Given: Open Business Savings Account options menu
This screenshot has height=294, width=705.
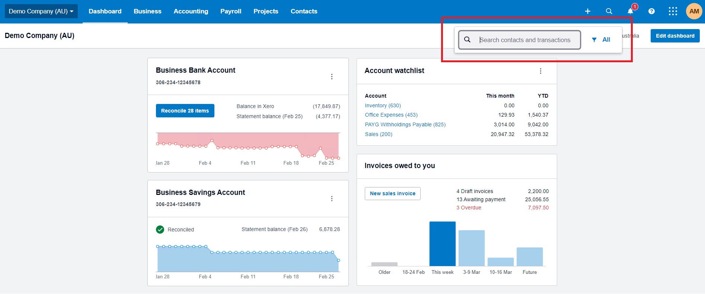Looking at the screenshot, I should click(332, 199).
